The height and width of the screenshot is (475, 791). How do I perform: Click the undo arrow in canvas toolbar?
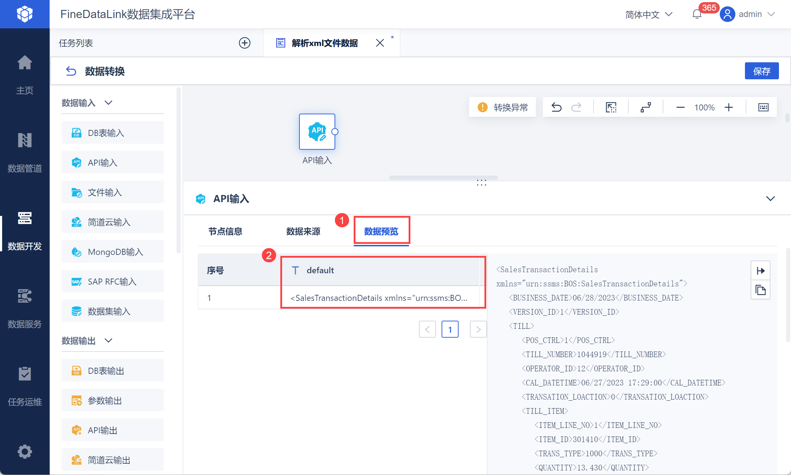(x=556, y=107)
